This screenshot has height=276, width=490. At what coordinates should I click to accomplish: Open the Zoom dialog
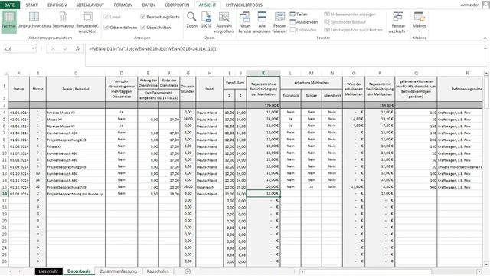coord(191,20)
